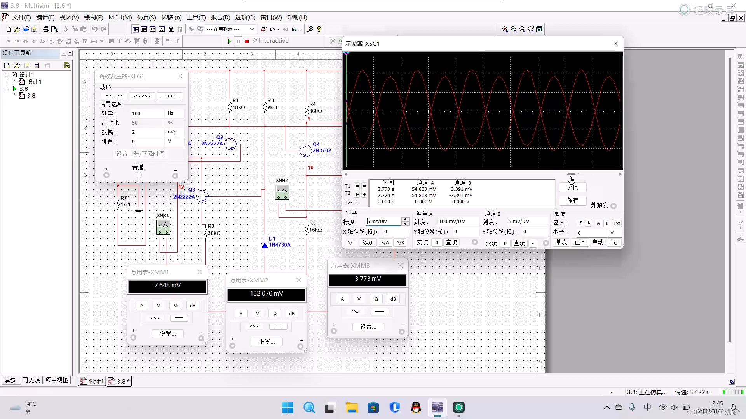Image resolution: width=746 pixels, height=419 pixels.
Task: Toggle the 设计1 checkbox in design tree
Action: coord(15,74)
